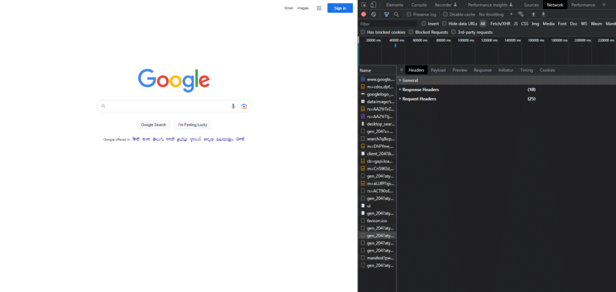Enable the Disable cache checkbox
The width and height of the screenshot is (616, 292).
(446, 14)
